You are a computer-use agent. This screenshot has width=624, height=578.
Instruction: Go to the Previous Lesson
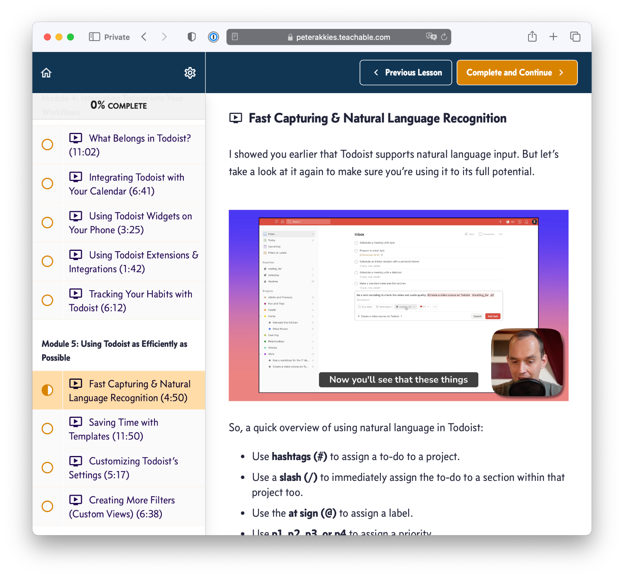tap(406, 73)
